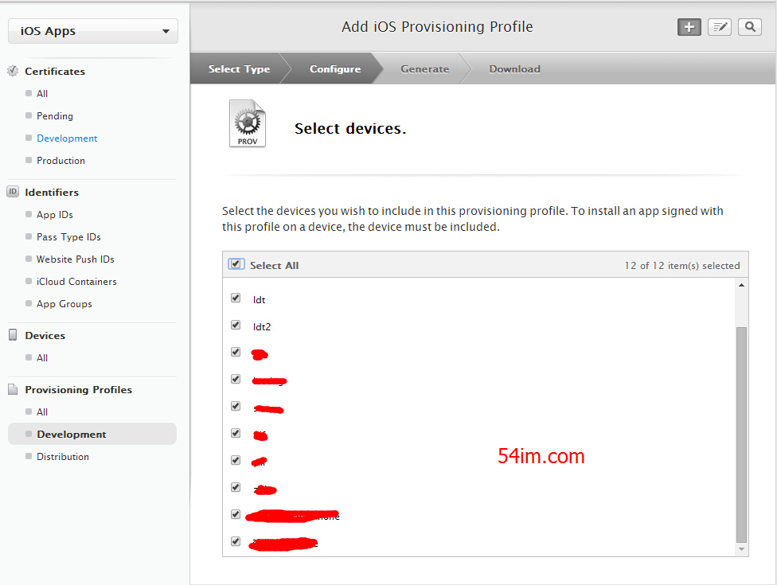Open All under Certificates
The image size is (777, 585).
pos(42,94)
